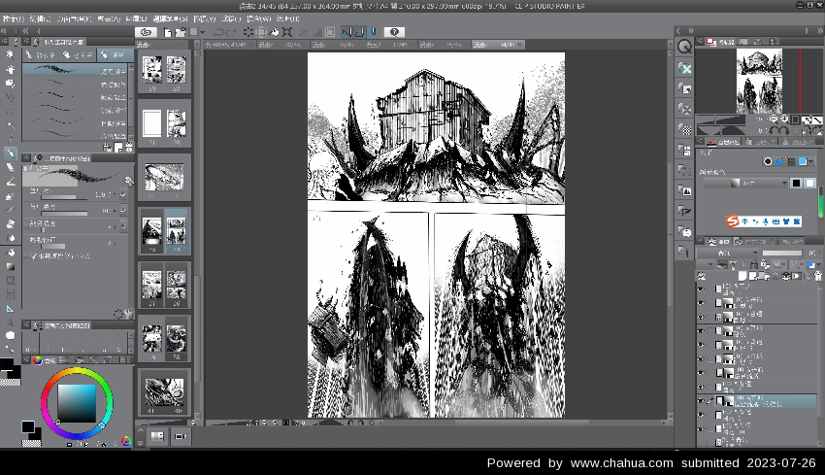The width and height of the screenshot is (825, 475).
Task: Open the help question mark button
Action: coord(394,32)
